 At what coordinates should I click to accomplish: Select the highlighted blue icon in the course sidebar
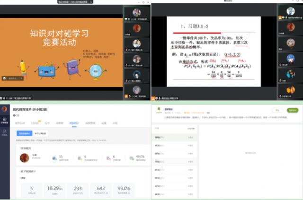(4, 121)
